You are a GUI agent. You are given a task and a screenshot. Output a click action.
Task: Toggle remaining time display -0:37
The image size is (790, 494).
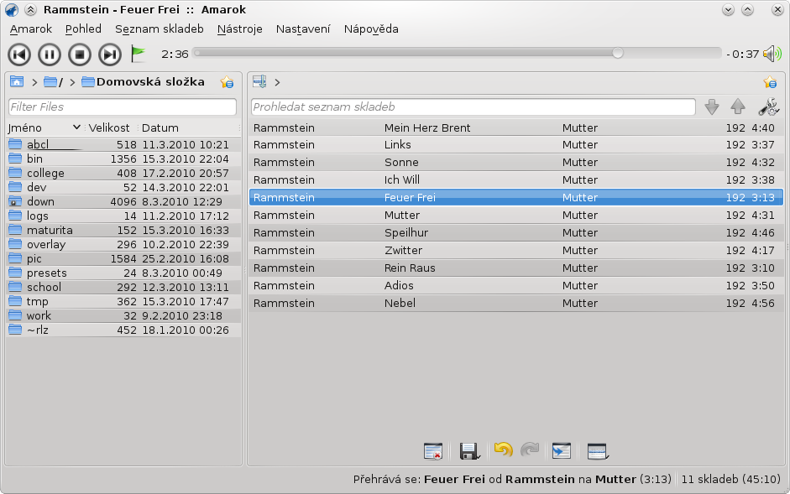(742, 54)
